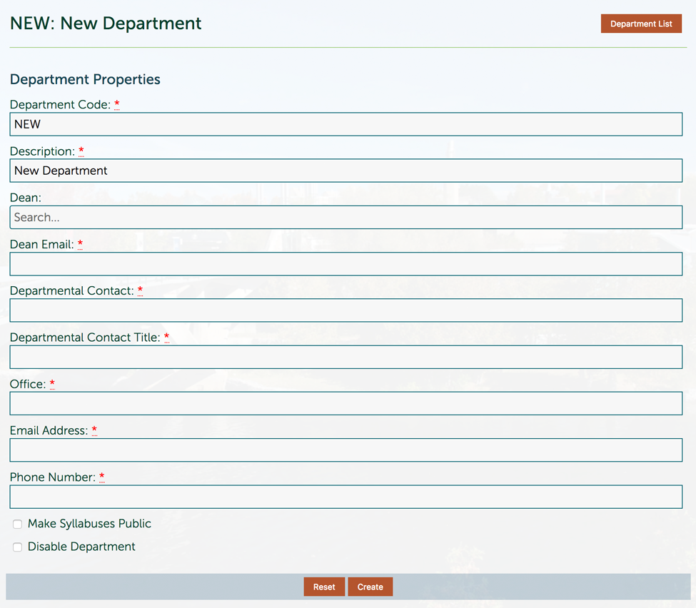
Task: Click the red asterisk beside Department Code
Action: 117,104
